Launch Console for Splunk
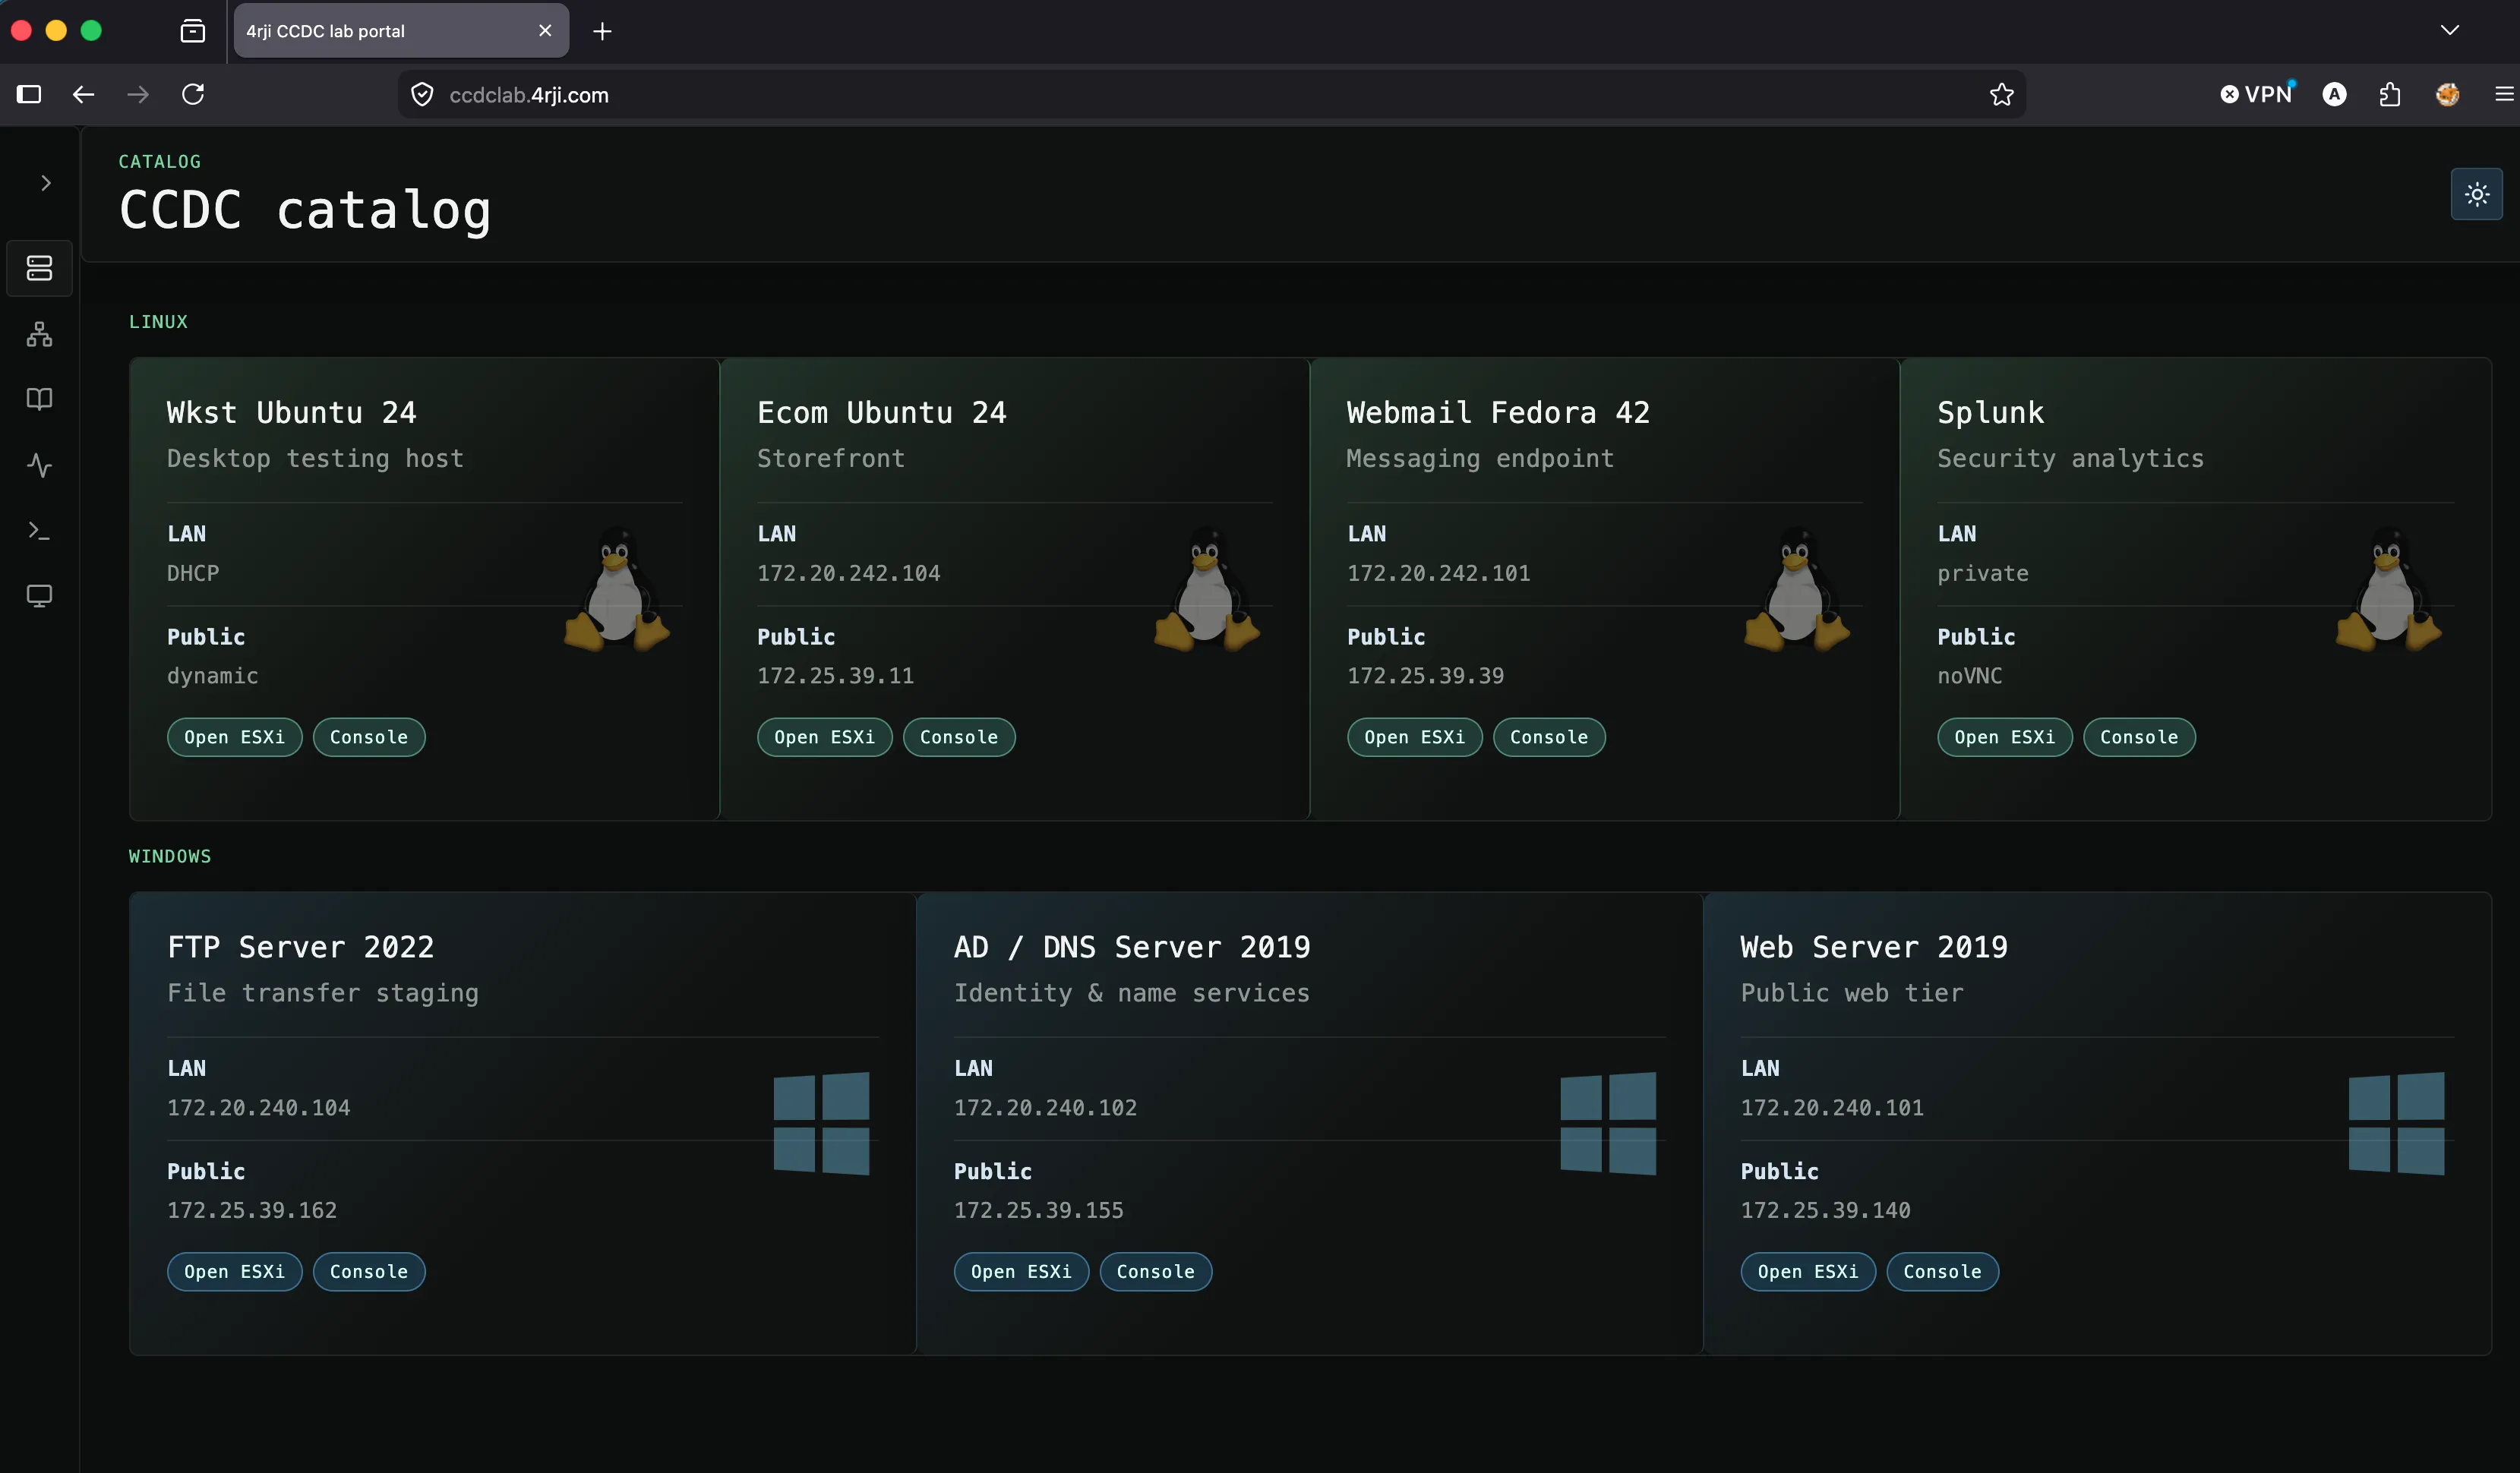This screenshot has width=2520, height=1473. click(2139, 737)
